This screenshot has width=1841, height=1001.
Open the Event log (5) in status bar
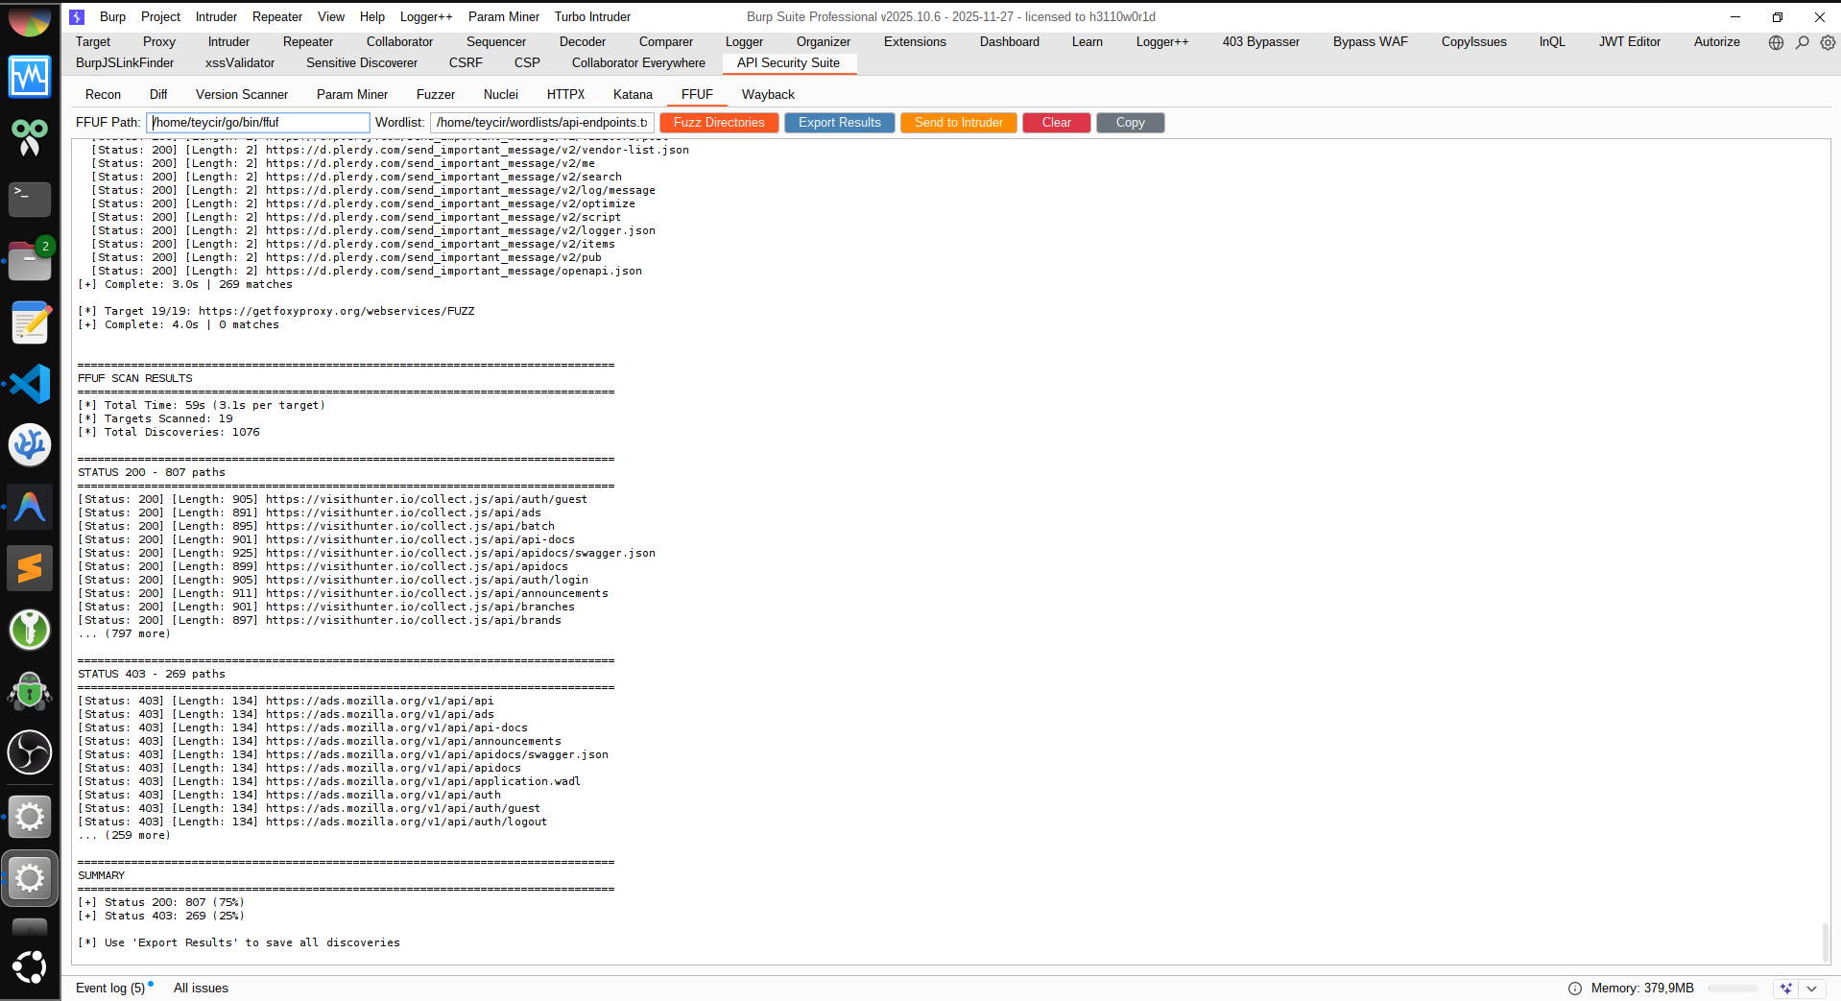point(111,988)
